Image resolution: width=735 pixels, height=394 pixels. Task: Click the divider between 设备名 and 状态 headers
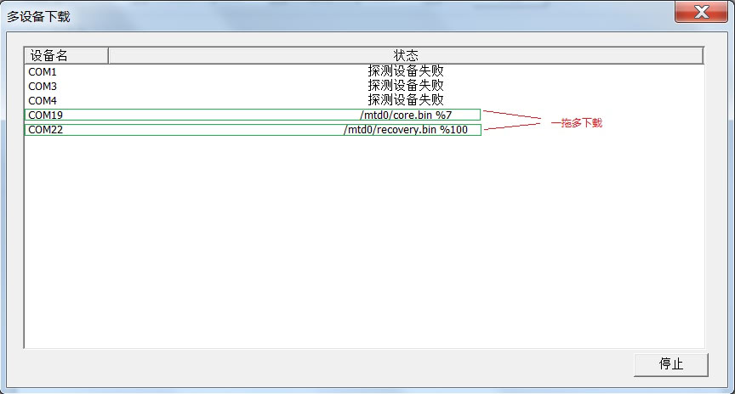(108, 55)
